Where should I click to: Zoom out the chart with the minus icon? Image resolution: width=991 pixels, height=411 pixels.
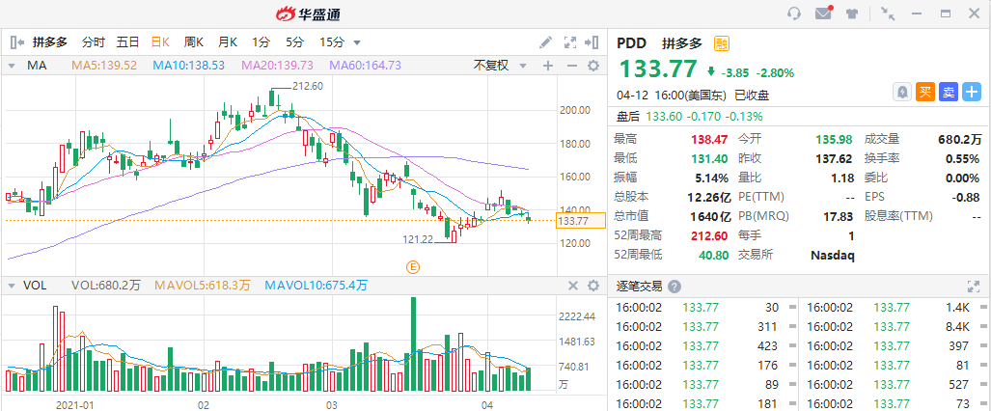(x=570, y=66)
